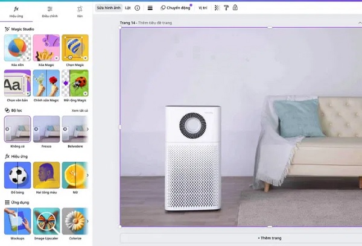Image resolution: width=362 pixels, height=246 pixels.
Task: Open the transparency checkerboard icon
Action: click(218, 8)
